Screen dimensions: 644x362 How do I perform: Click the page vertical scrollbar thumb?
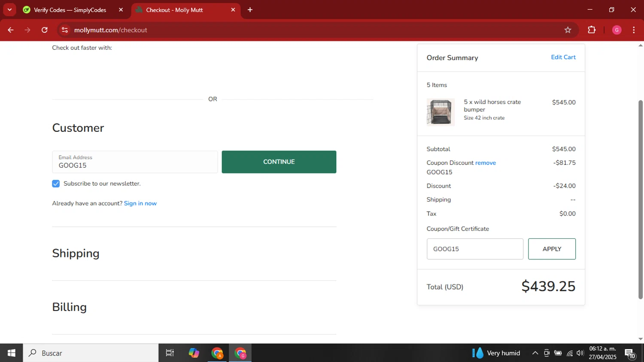[641, 200]
